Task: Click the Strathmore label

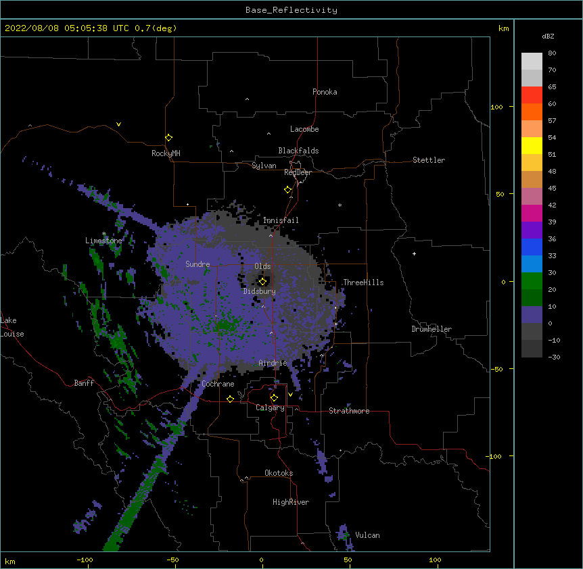Action: (x=349, y=411)
